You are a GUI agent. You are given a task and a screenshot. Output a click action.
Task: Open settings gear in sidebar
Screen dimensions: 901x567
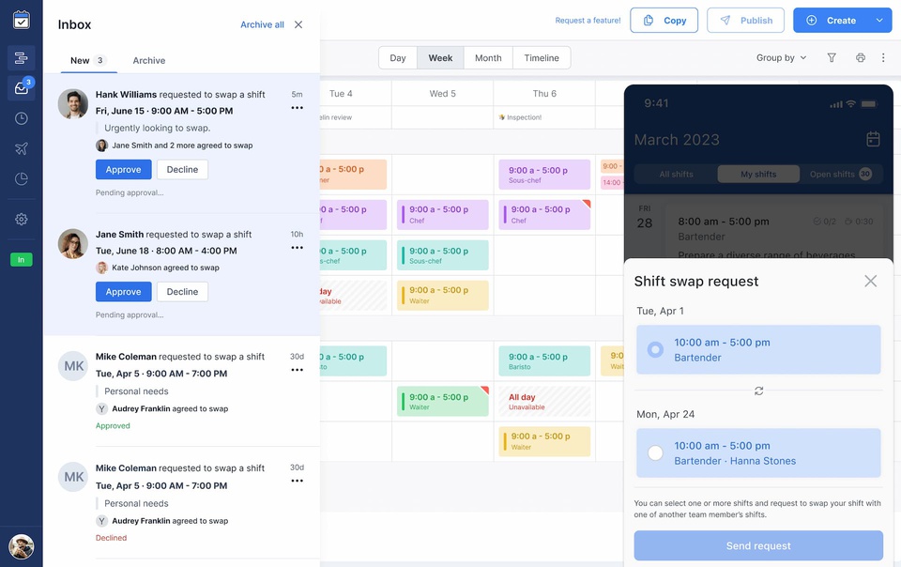pyautogui.click(x=21, y=219)
